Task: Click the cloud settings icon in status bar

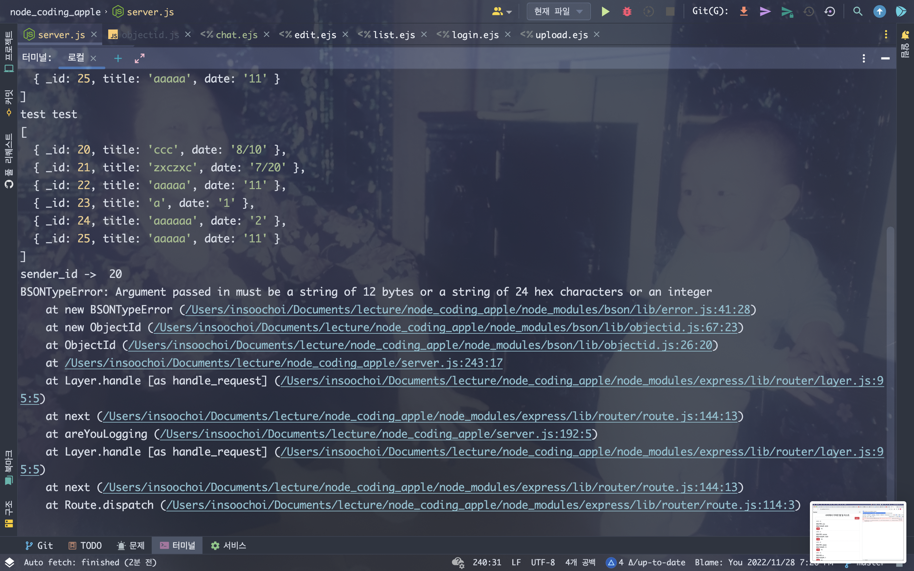Action: pyautogui.click(x=458, y=563)
